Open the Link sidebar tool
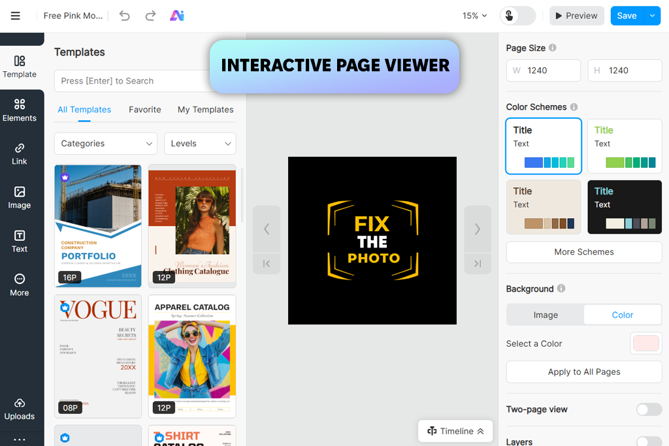Image resolution: width=669 pixels, height=446 pixels. click(20, 154)
